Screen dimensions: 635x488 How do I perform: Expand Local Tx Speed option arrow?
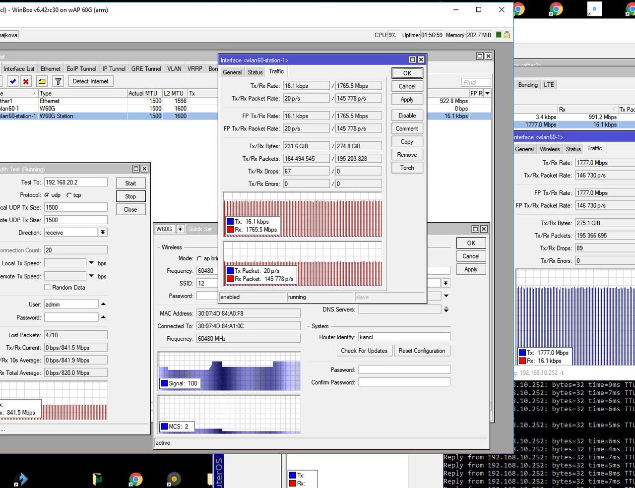pyautogui.click(x=91, y=263)
